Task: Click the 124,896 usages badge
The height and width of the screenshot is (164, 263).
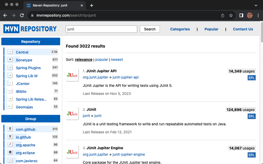Action: click(241, 110)
